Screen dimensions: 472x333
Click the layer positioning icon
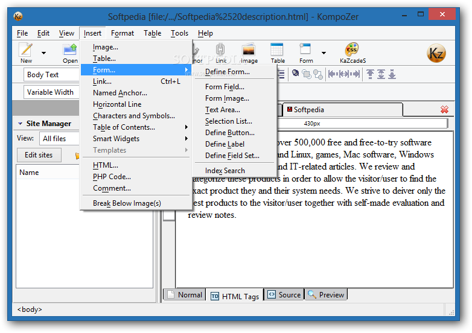click(296, 73)
